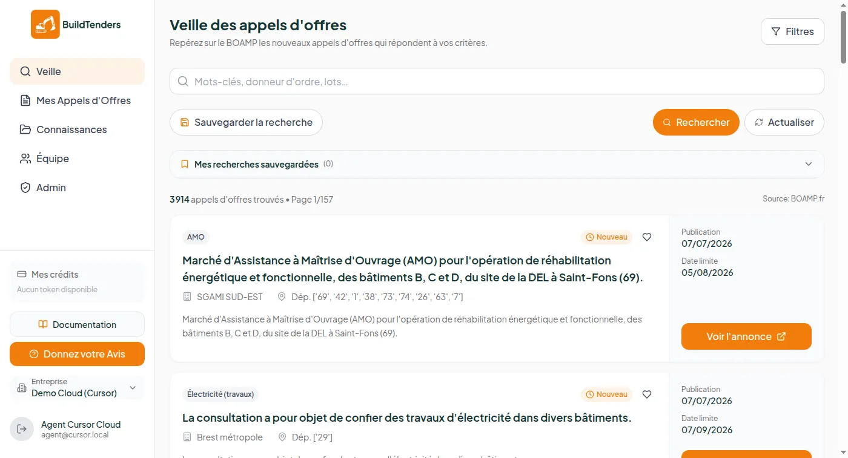This screenshot has width=848, height=458.
Task: Click the bookmark icon of saved searches
Action: pyautogui.click(x=185, y=164)
